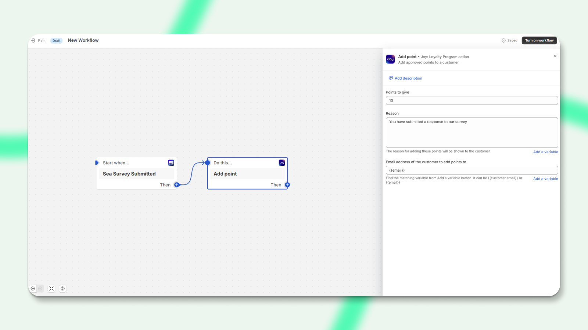588x330 pixels.
Task: Add a variable to the email field
Action: click(x=545, y=179)
